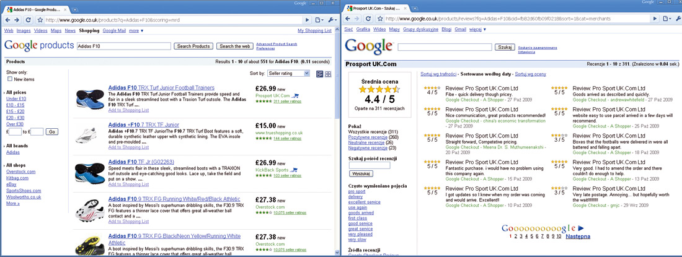Screen dimensions: 682x257
Task: Switch results to grid view
Action: click(x=328, y=74)
